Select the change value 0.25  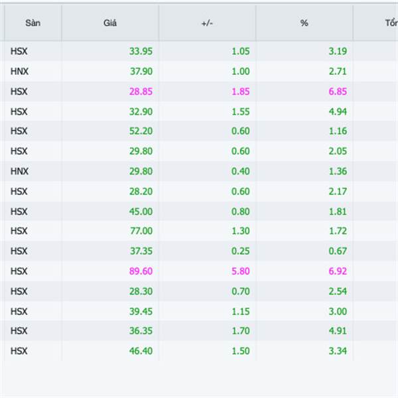click(x=241, y=251)
